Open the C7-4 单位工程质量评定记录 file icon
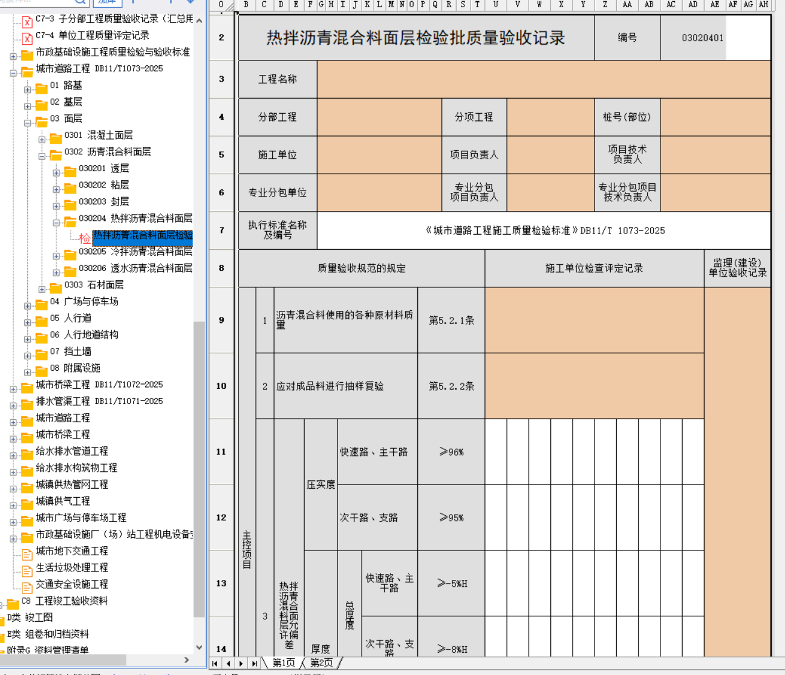Image resolution: width=785 pixels, height=675 pixels. (x=27, y=39)
